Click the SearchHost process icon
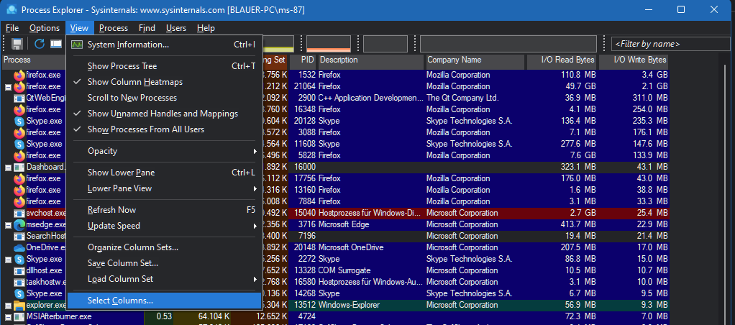The width and height of the screenshot is (735, 325). (x=19, y=236)
